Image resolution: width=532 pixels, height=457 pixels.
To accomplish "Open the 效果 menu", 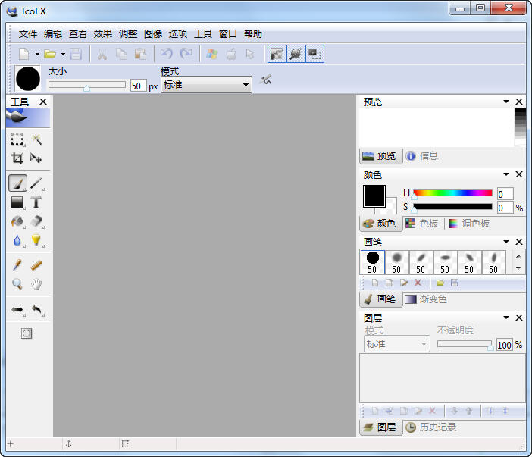I will (103, 33).
